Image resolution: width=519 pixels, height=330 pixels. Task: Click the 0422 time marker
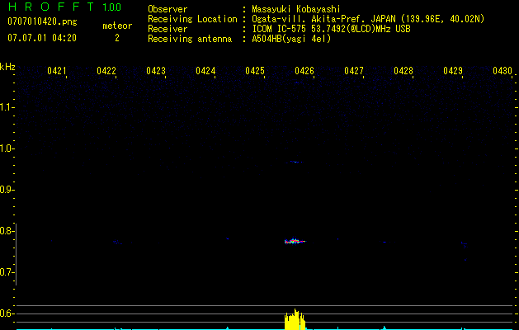click(x=106, y=71)
